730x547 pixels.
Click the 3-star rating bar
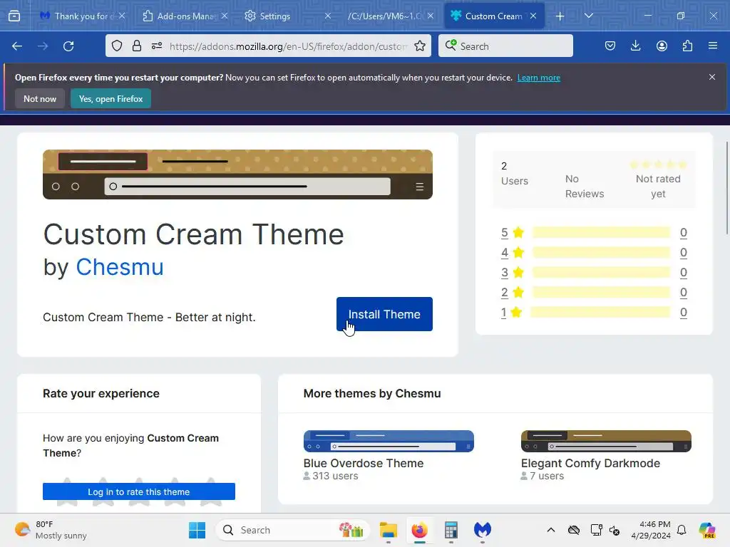(602, 272)
